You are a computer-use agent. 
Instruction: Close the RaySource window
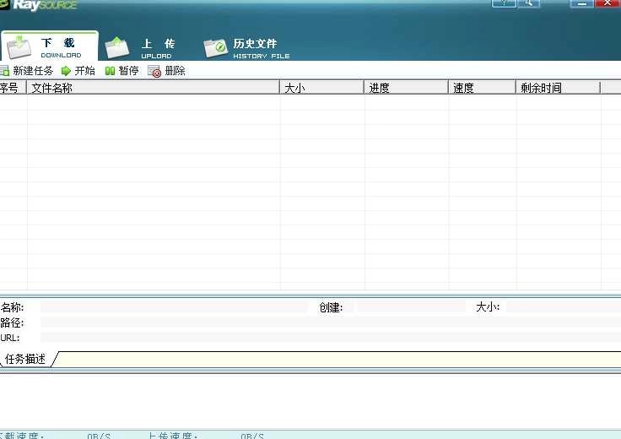608,3
